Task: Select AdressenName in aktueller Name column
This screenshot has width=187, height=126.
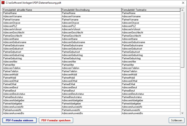Action: pos(32,39)
